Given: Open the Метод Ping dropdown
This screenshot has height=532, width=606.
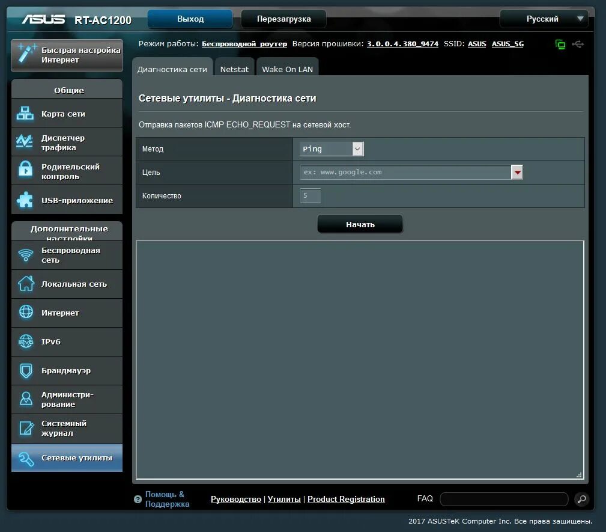Looking at the screenshot, I should point(332,149).
